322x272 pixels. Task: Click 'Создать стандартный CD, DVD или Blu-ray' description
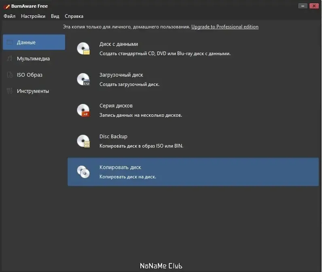(165, 54)
